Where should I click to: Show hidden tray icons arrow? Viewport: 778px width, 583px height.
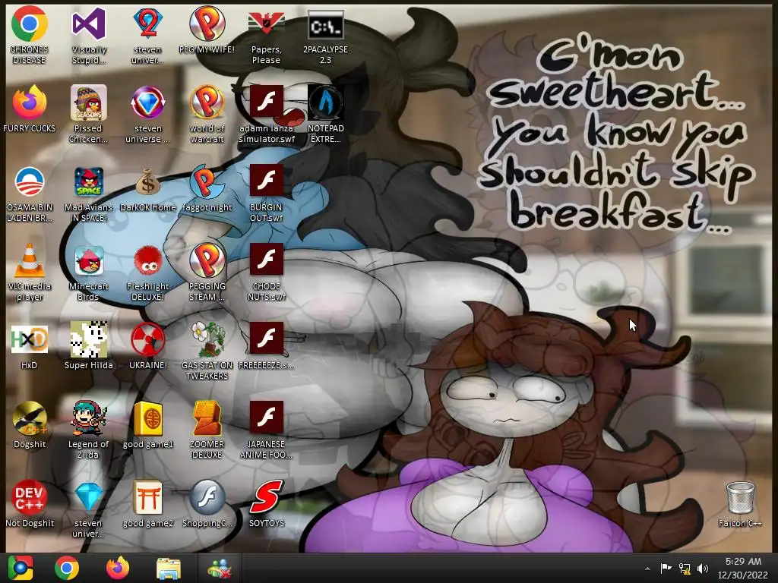pos(647,569)
